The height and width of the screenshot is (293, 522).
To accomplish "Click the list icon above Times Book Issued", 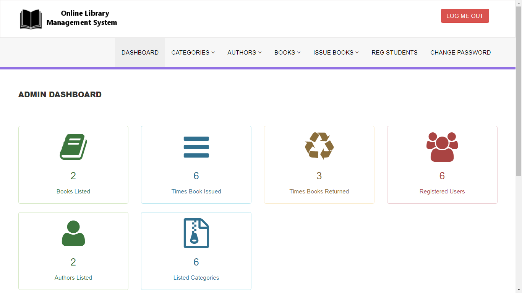I will [196, 147].
